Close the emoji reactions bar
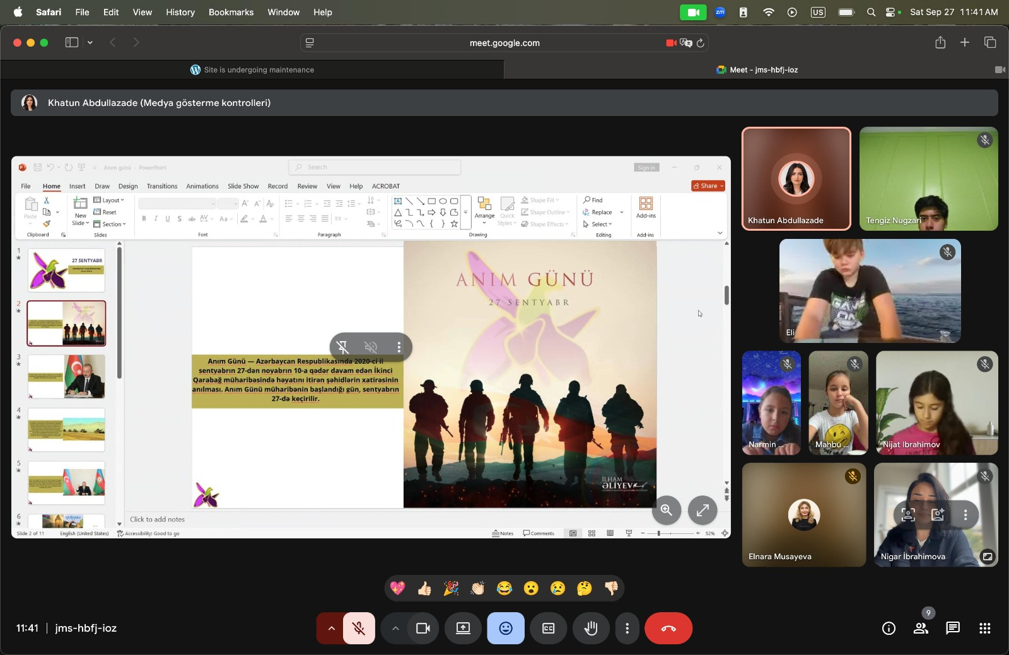 pos(505,628)
